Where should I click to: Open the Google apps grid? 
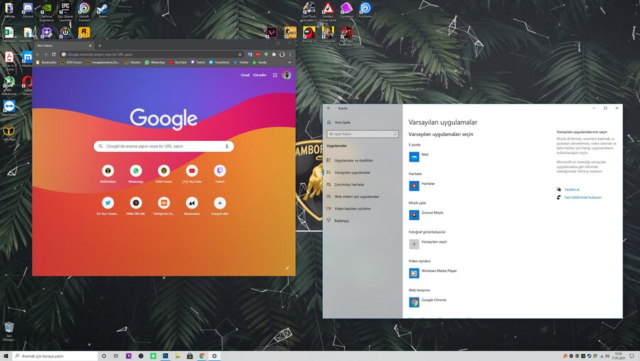[x=275, y=75]
